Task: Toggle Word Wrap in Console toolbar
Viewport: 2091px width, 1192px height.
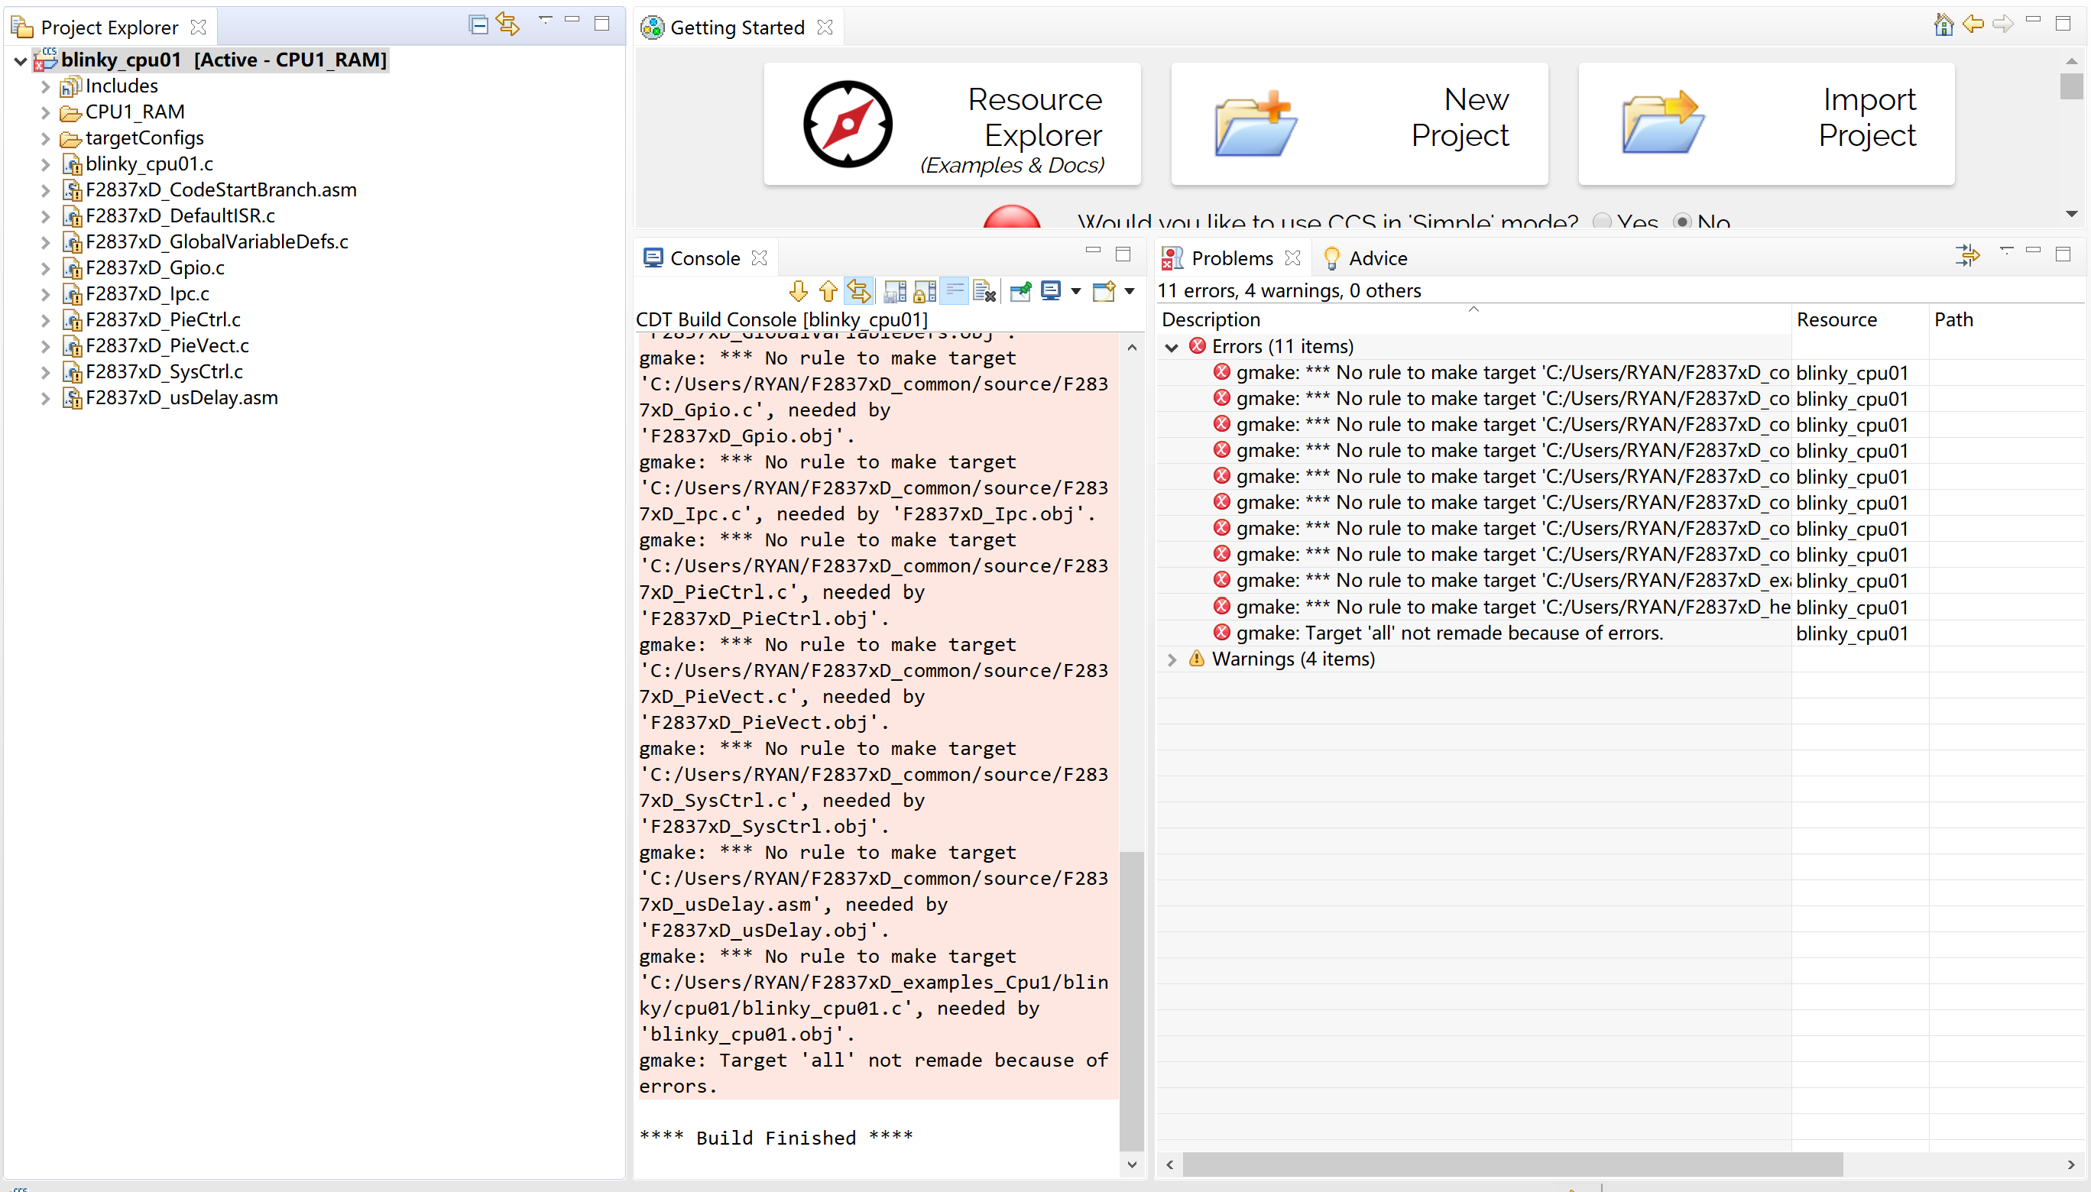Action: 955,290
